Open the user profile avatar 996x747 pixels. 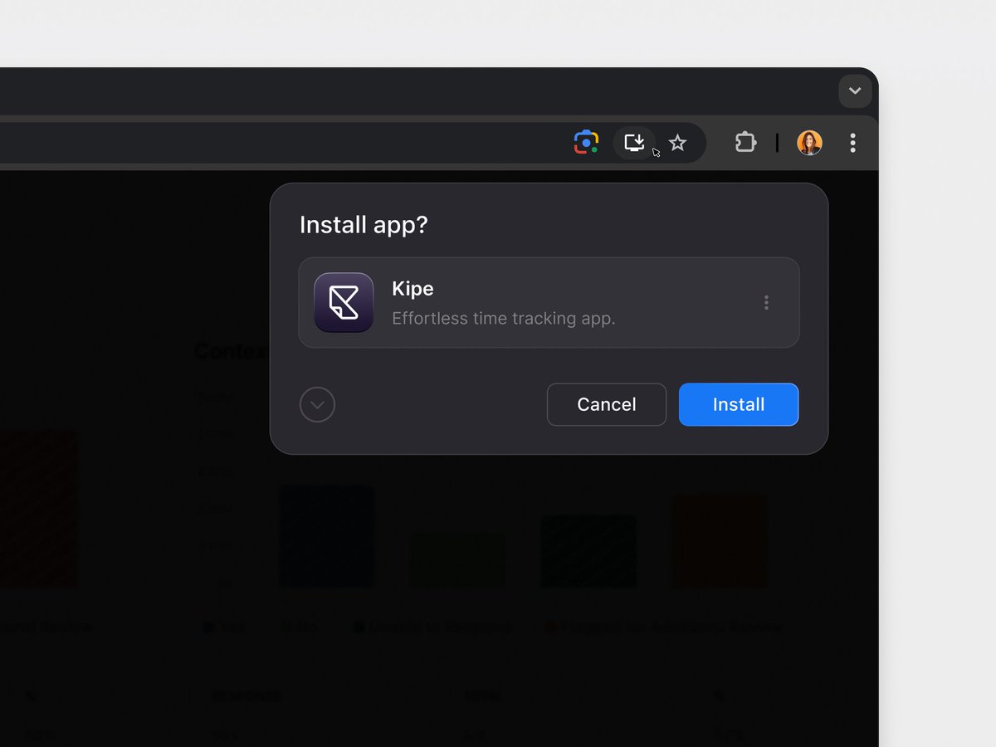[x=809, y=143]
